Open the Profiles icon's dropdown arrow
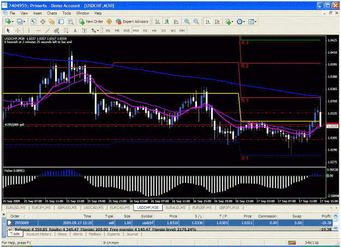 pos(24,21)
